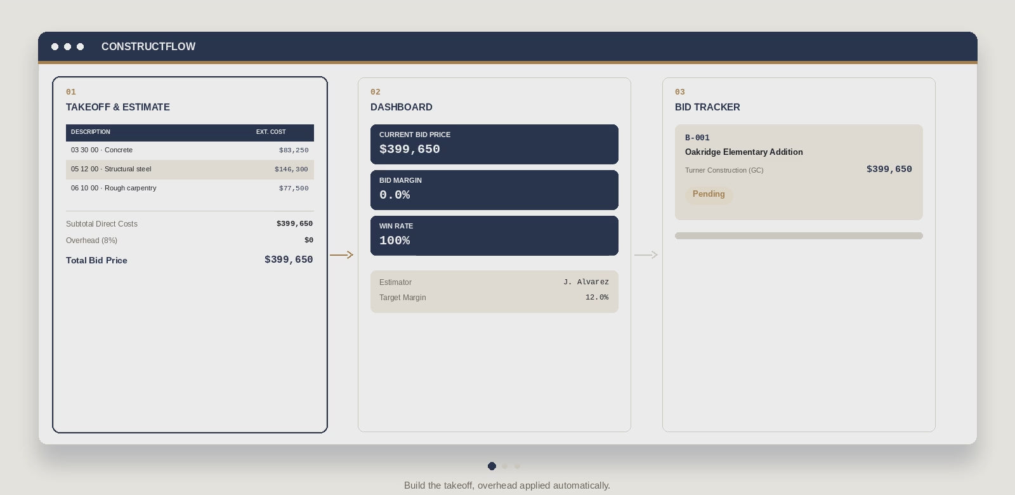Click the Overhead $0 value
1015x495 pixels.
[x=309, y=240]
